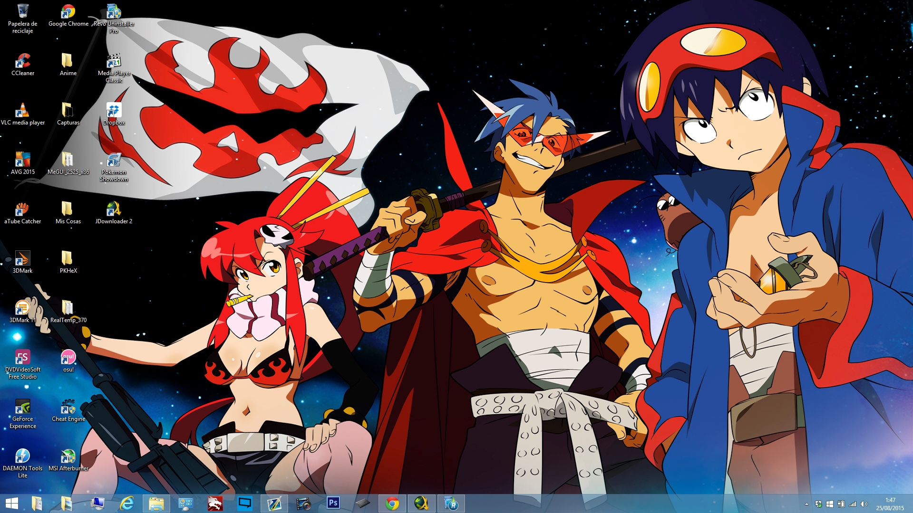
Task: Open the network signal tray icon
Action: (853, 504)
